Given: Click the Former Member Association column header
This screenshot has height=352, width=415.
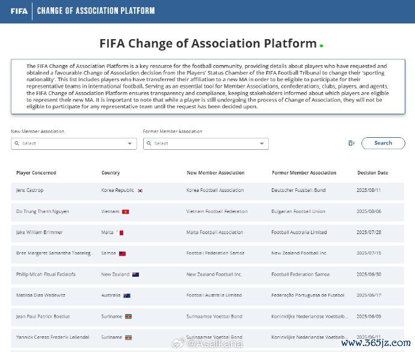Looking at the screenshot, I should pos(304,173).
